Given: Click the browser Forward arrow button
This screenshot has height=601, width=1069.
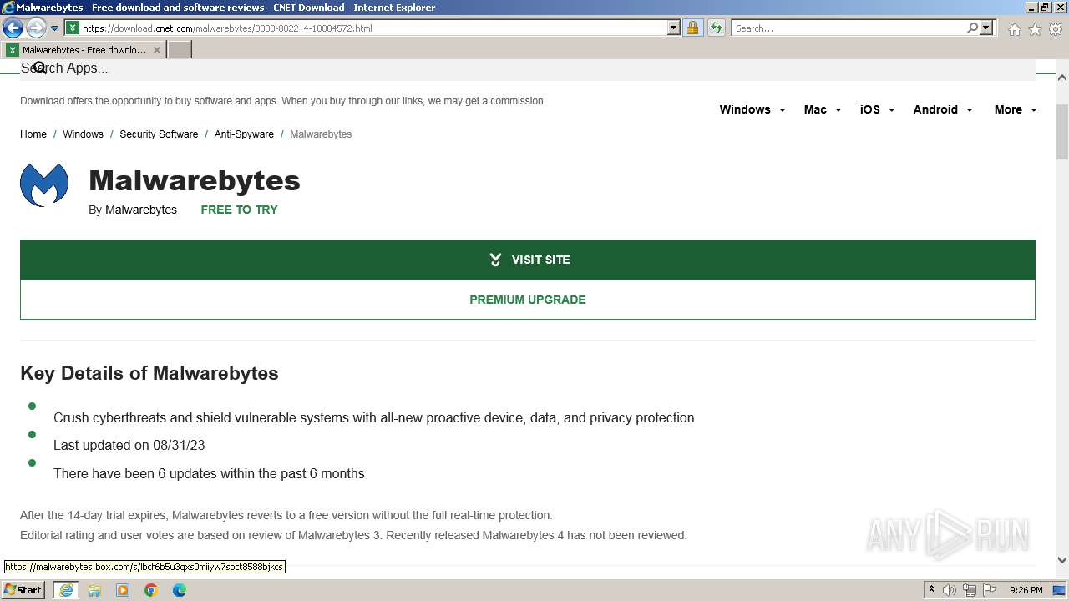Looking at the screenshot, I should 35,28.
